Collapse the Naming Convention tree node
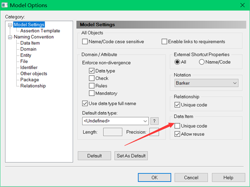The width and height of the screenshot is (250, 187). pyautogui.click(x=10, y=37)
